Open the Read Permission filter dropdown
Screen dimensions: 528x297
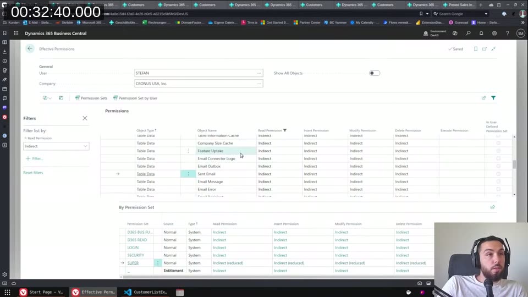[x=85, y=146]
